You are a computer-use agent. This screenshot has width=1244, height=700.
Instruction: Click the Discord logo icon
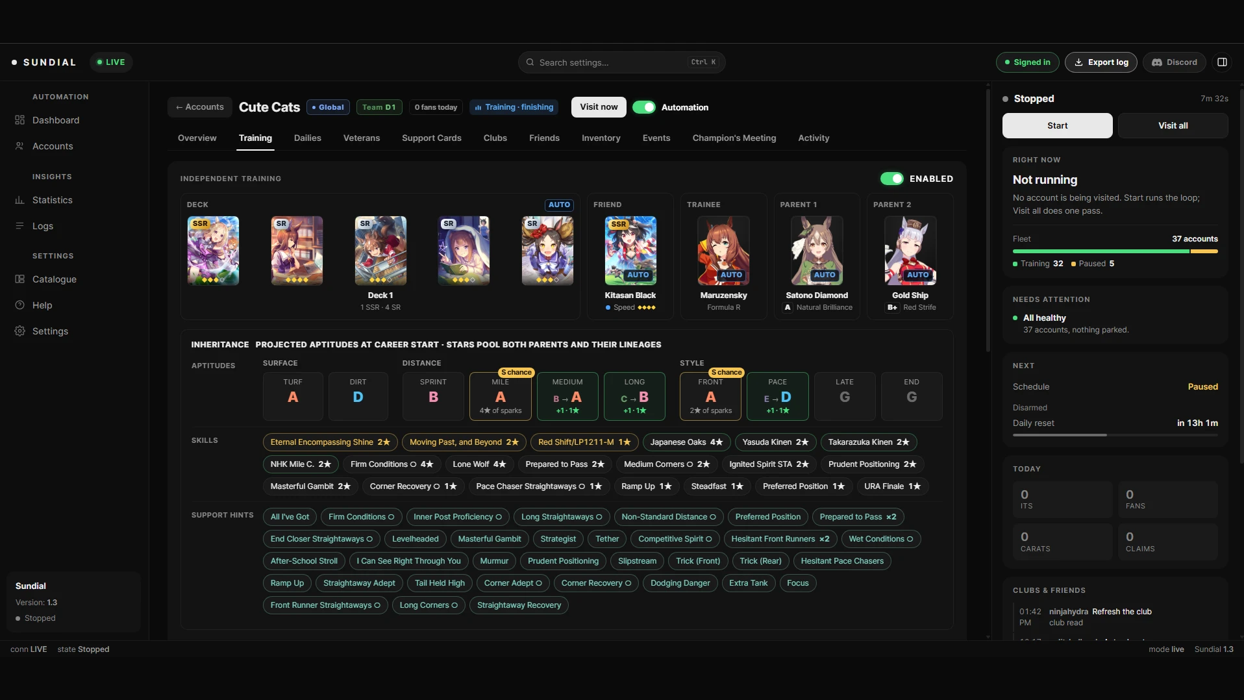pyautogui.click(x=1156, y=62)
